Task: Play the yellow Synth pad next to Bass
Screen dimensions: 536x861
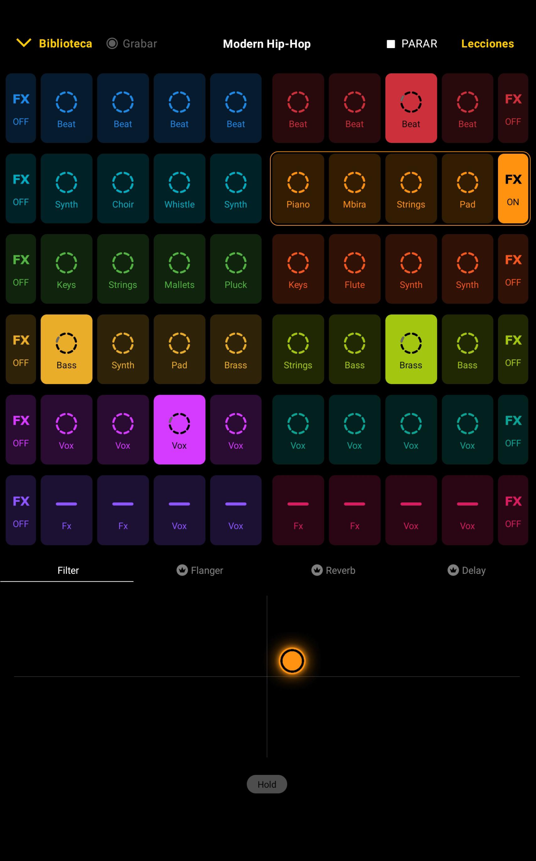Action: (x=123, y=349)
